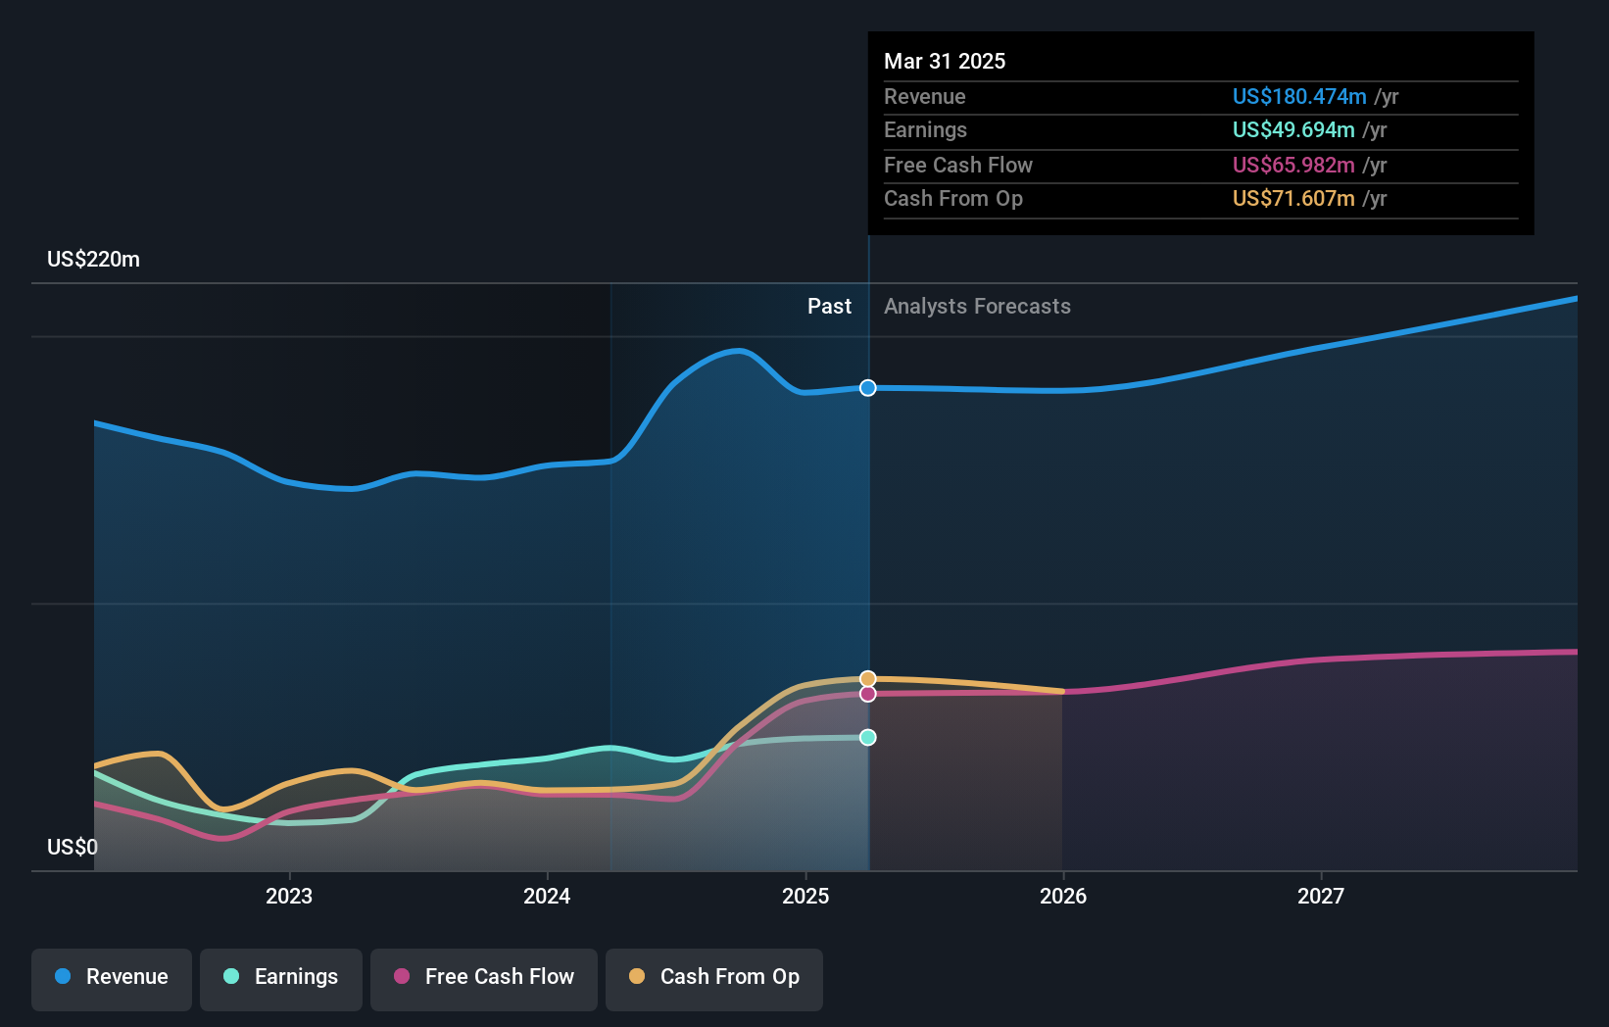Click the US$71.607m cash from op value
Screen dimensions: 1609x1027
point(1293,199)
